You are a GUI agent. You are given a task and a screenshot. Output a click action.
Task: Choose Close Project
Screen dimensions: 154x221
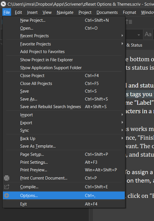(64, 76)
